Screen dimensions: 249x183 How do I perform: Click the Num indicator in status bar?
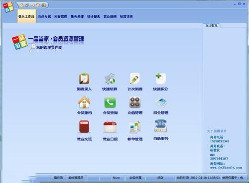[116, 178]
